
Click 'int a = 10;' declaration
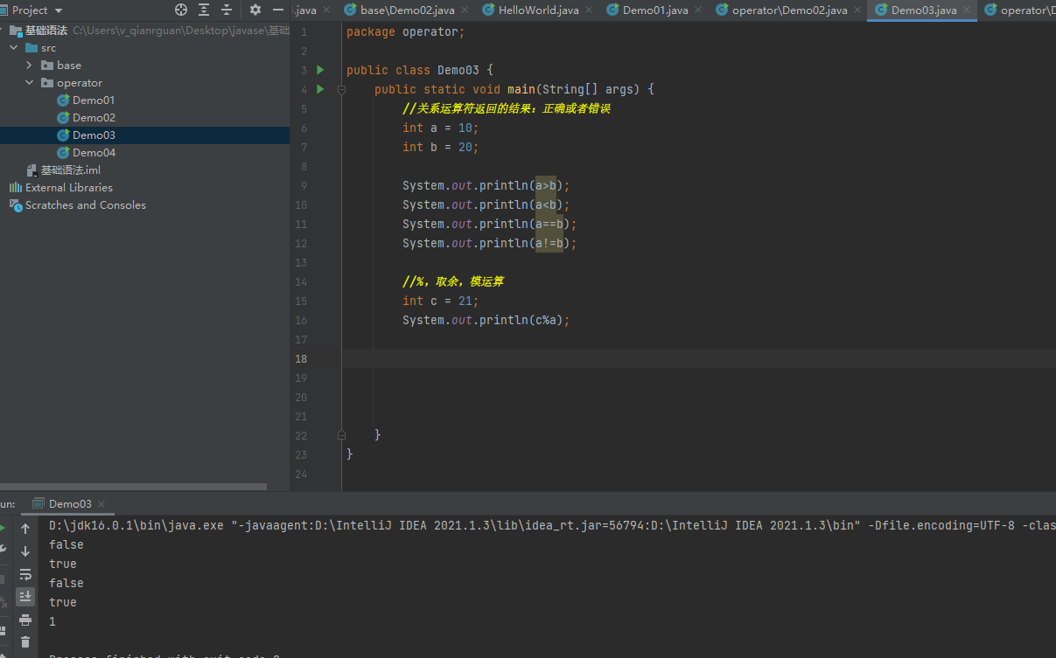(441, 128)
